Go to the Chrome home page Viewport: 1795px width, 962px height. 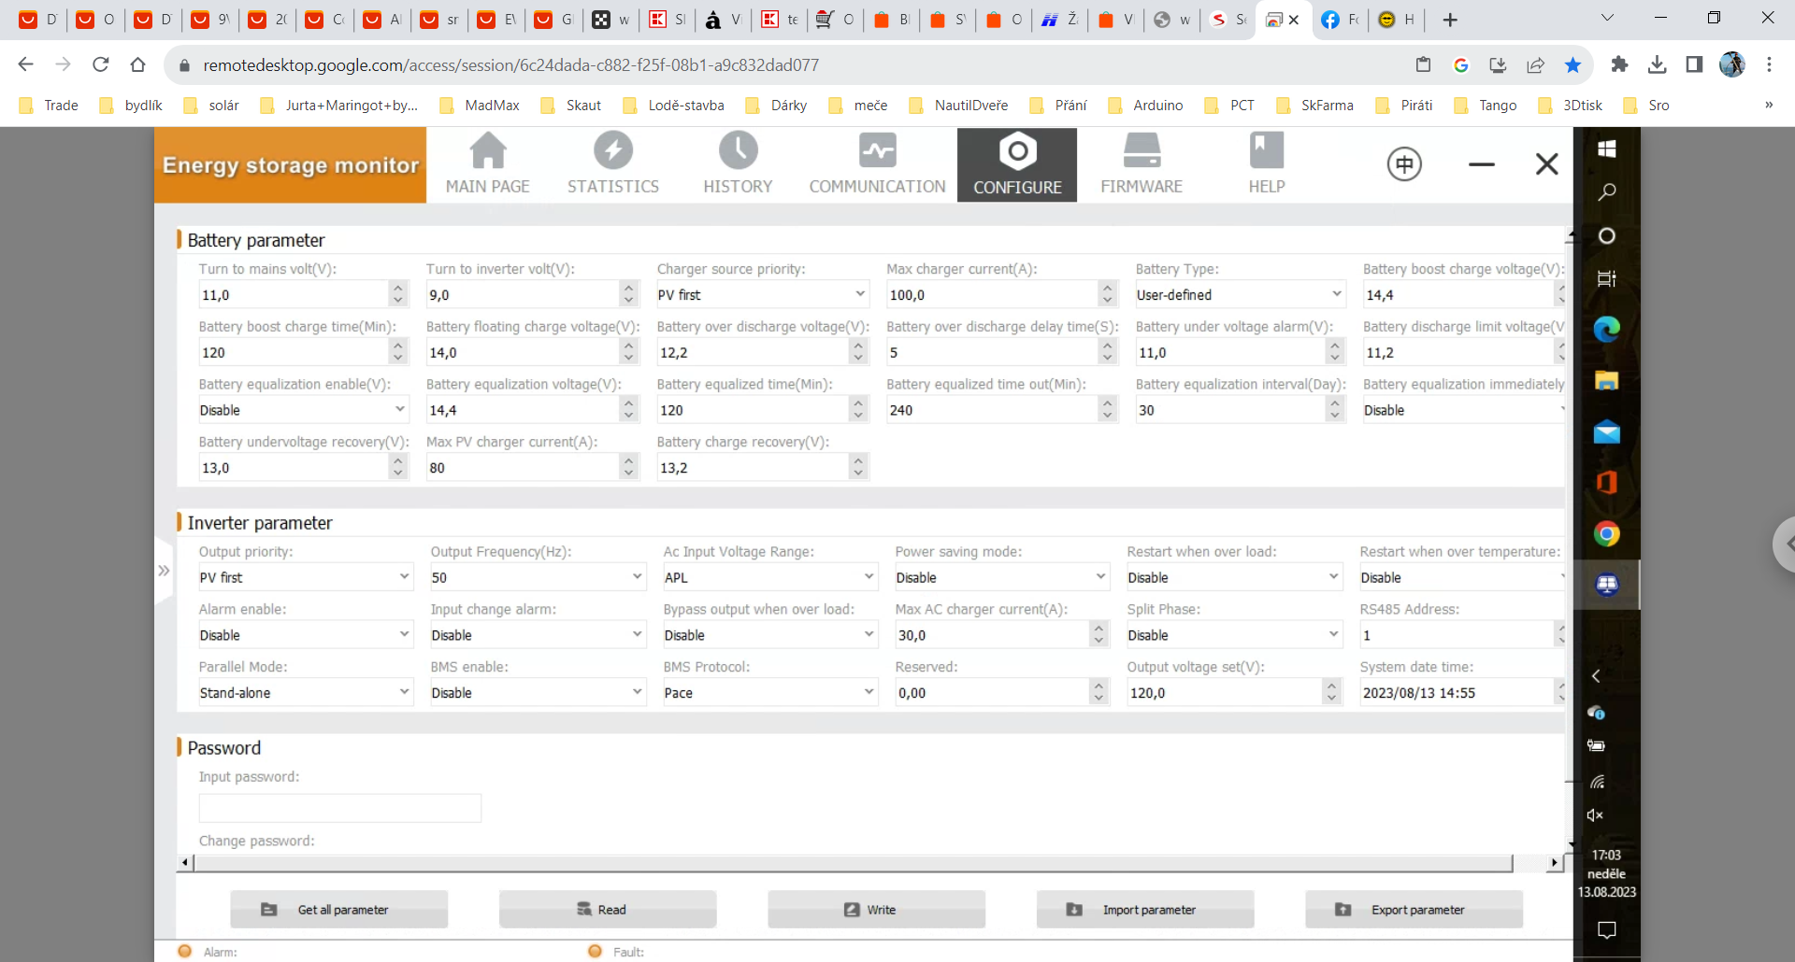coord(138,64)
